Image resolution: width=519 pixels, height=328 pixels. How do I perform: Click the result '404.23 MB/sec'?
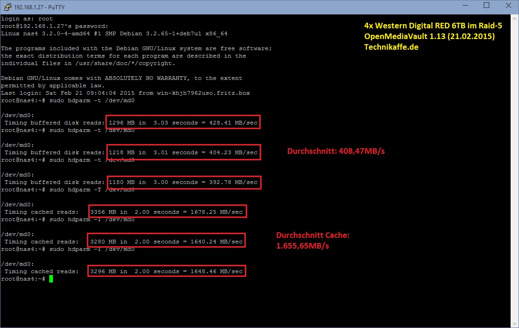point(233,152)
